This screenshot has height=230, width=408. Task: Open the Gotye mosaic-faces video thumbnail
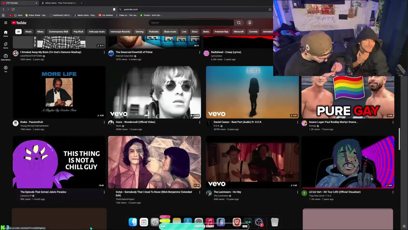point(155,162)
